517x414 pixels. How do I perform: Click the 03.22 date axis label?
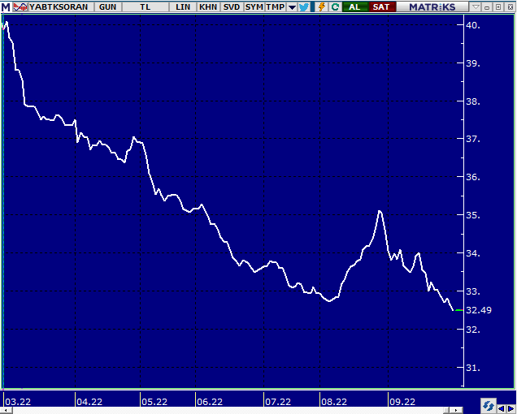coord(18,402)
